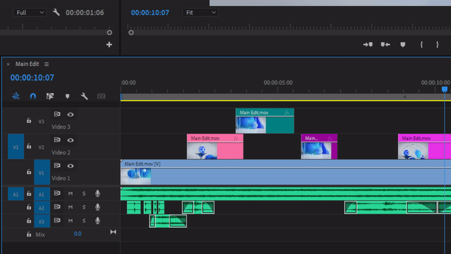This screenshot has height=254, width=451.
Task: Toggle Linked Selection in timeline toolbar
Action: [50, 97]
